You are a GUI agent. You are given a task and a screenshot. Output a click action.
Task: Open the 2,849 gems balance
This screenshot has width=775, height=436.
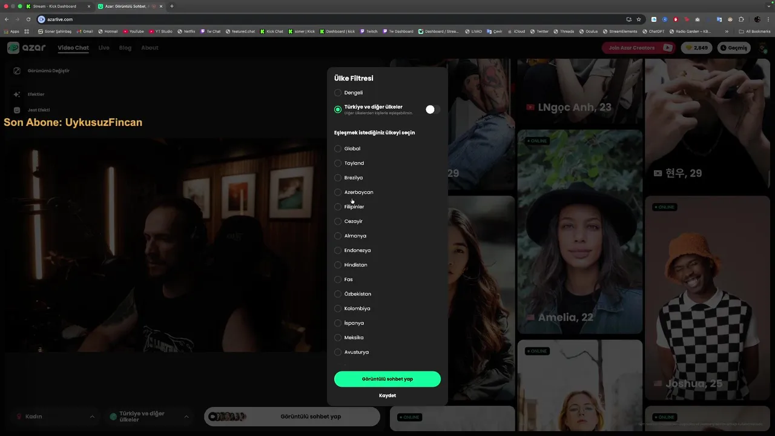[x=696, y=48]
